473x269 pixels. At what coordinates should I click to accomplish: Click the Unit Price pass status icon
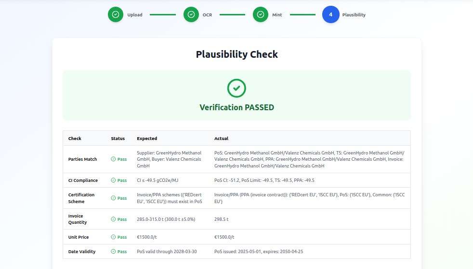113,237
